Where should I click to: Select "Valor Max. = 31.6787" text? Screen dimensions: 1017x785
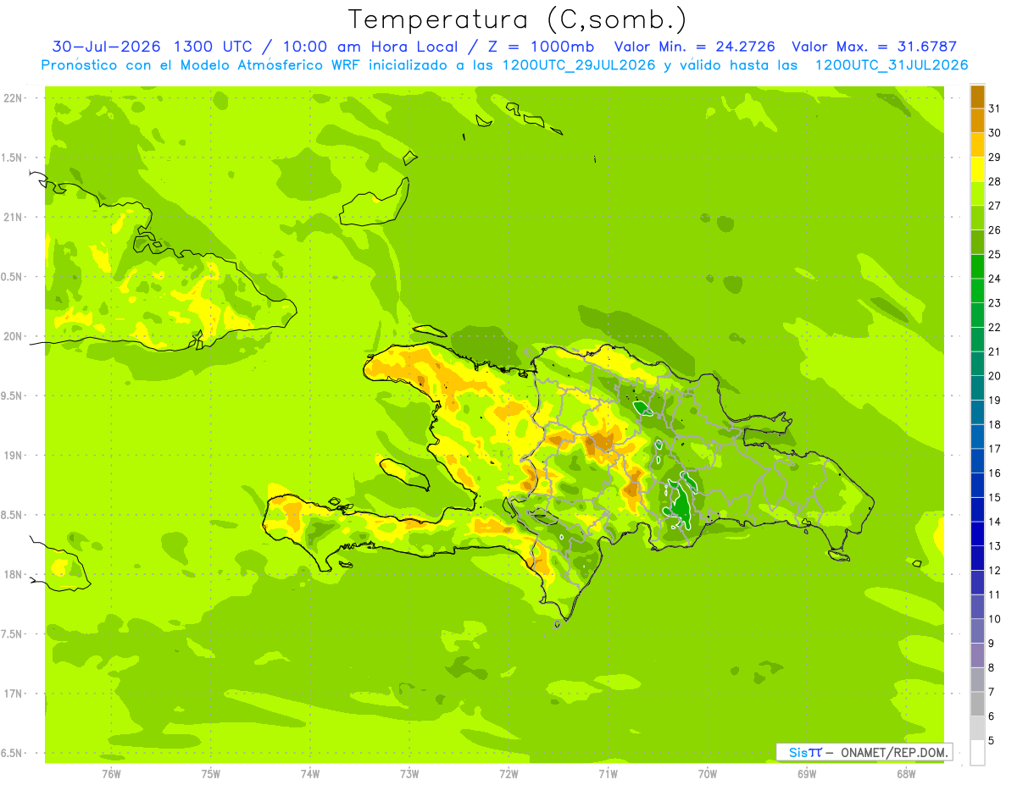pos(877,47)
